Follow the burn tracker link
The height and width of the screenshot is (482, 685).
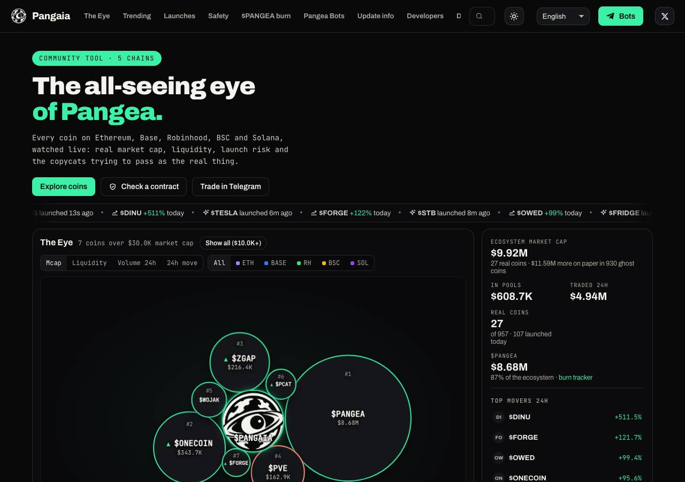click(x=575, y=378)
